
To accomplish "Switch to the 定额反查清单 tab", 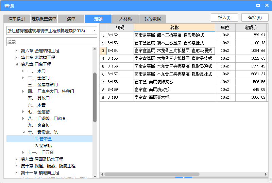I will (44, 19).
